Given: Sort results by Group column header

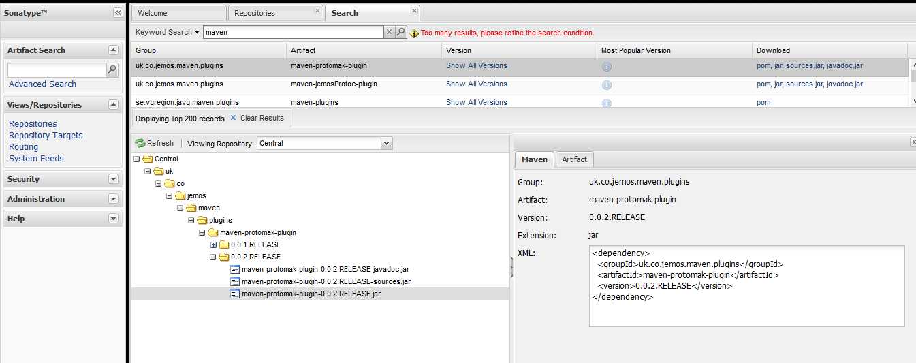Looking at the screenshot, I should click(x=208, y=50).
